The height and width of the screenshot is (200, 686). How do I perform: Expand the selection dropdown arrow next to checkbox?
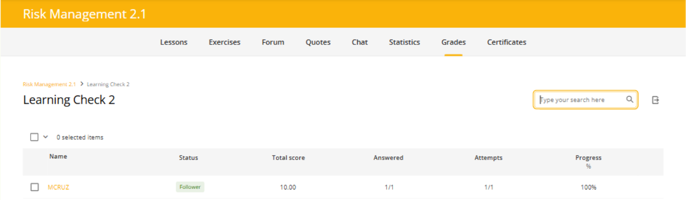click(x=45, y=137)
